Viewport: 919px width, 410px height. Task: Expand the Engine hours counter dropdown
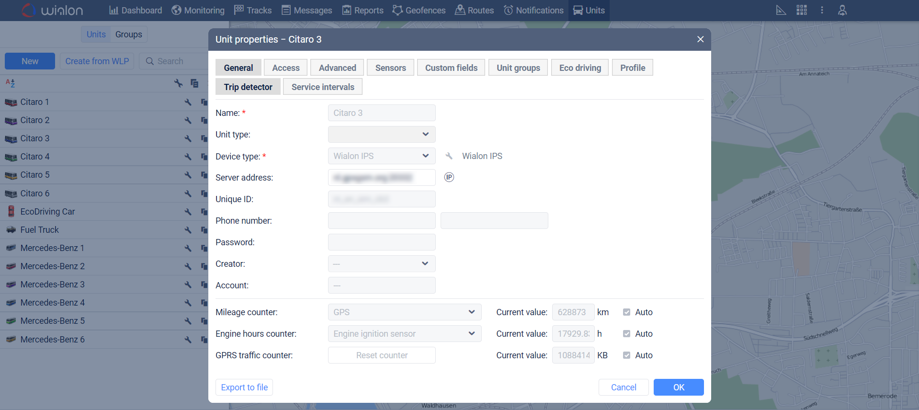coord(404,334)
